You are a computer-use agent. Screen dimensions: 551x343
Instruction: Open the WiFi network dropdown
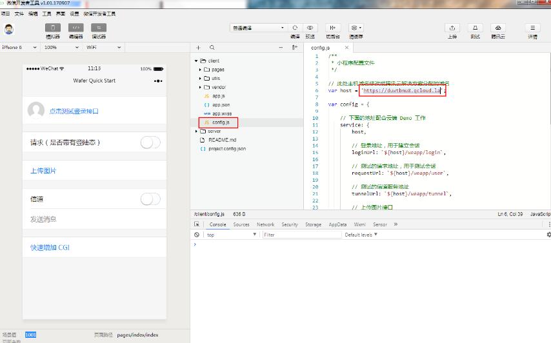coord(103,48)
